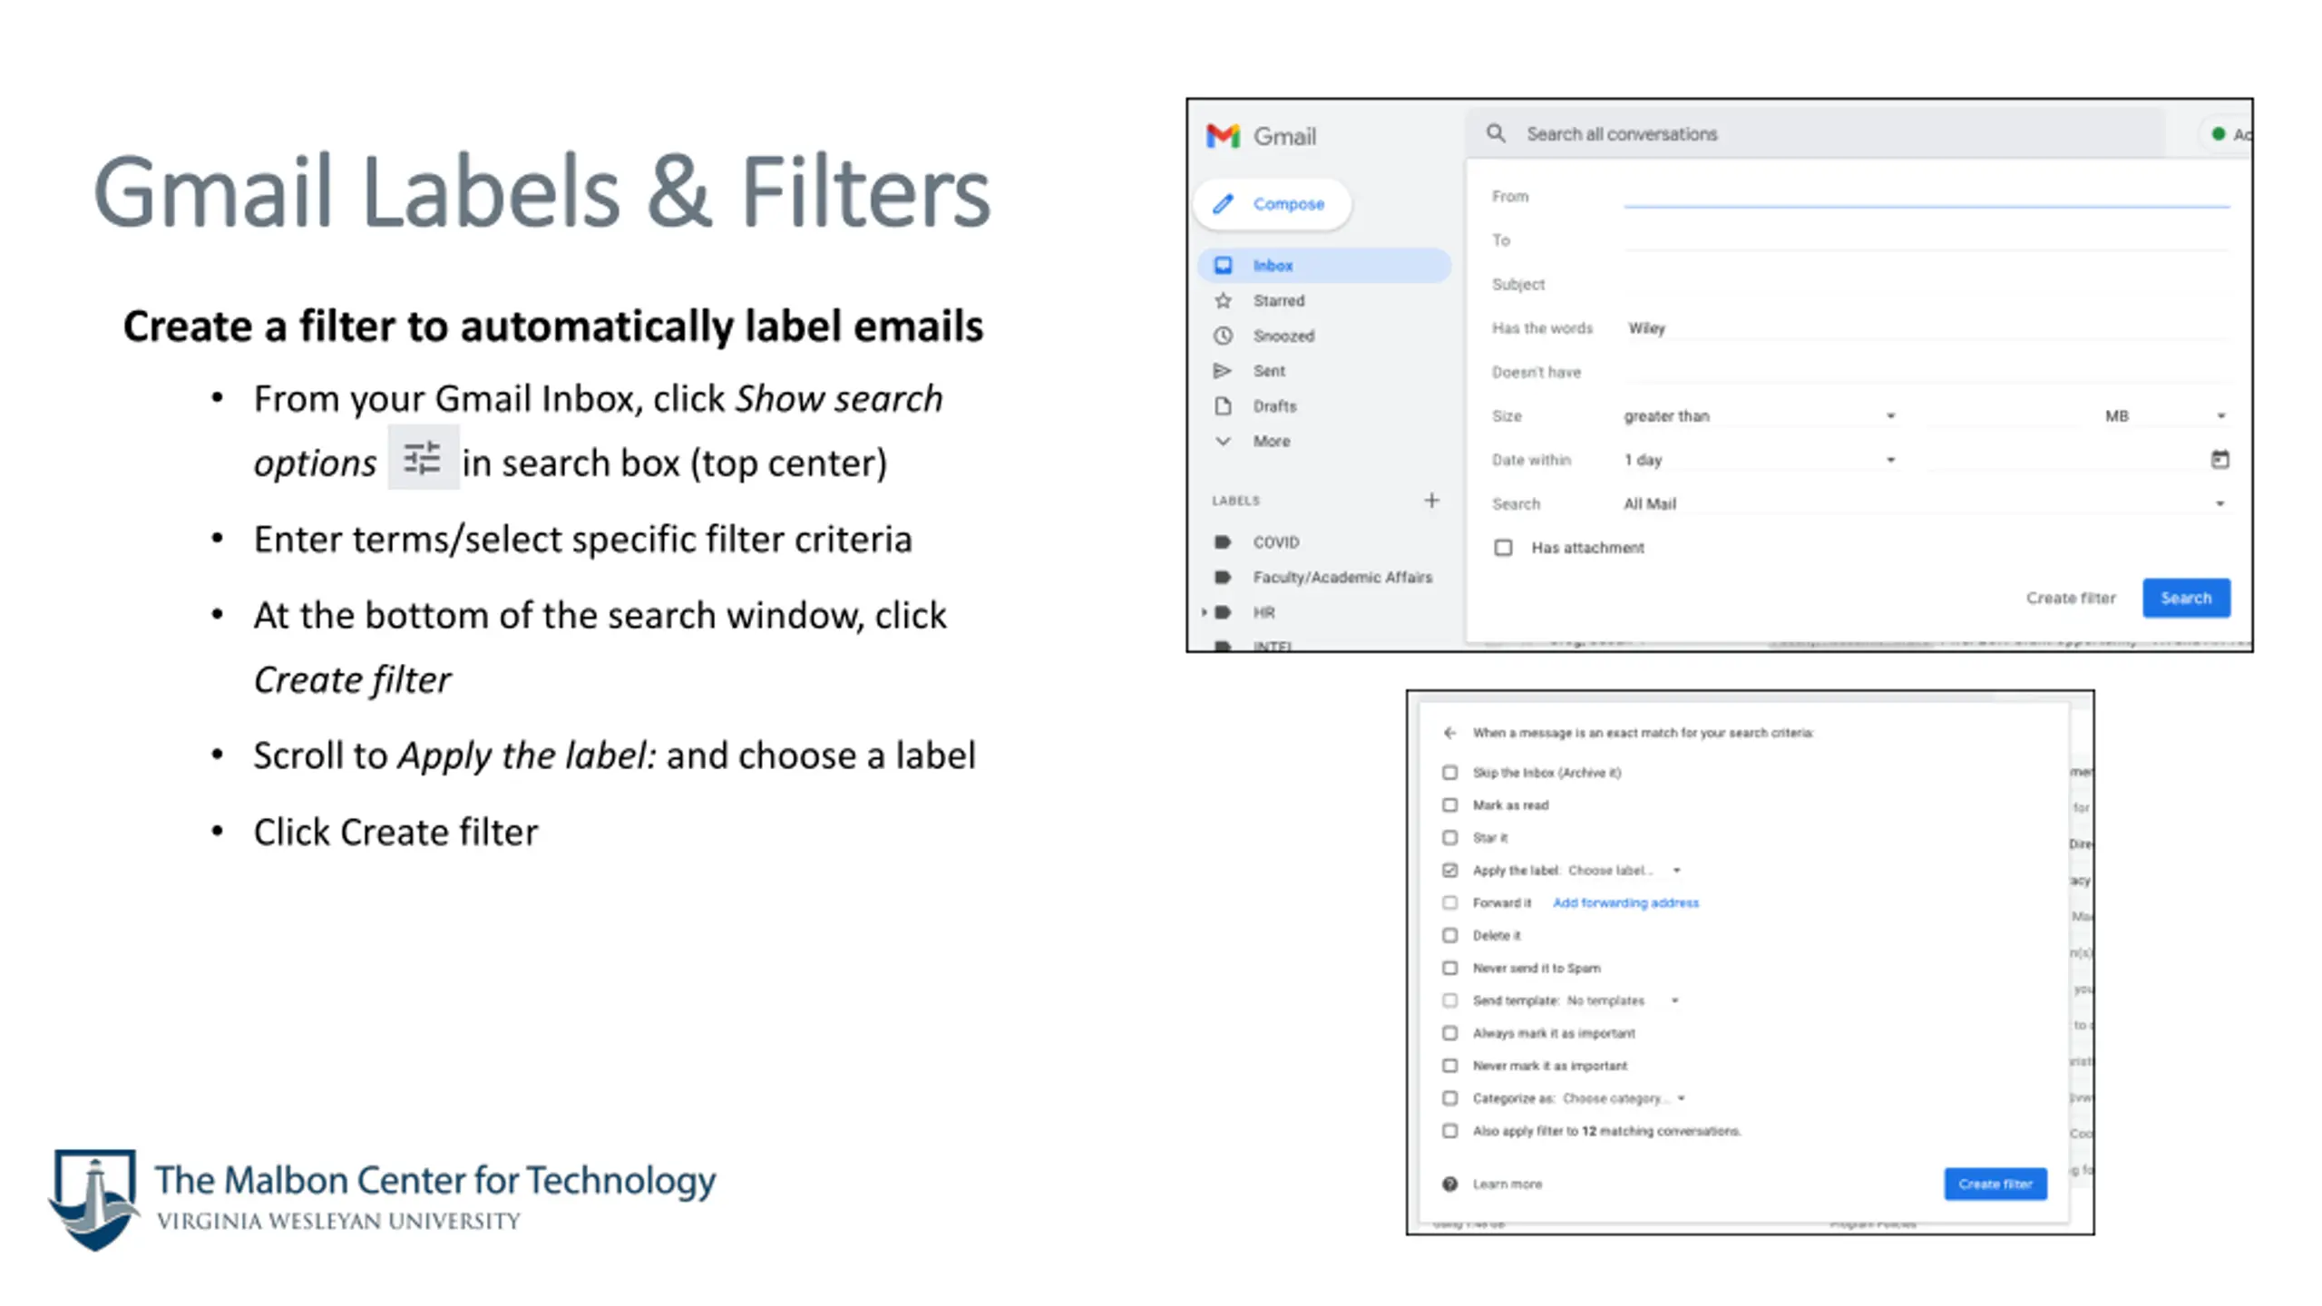Uncheck the Apply the label checkbox
Image resolution: width=2322 pixels, height=1306 pixels.
tap(1449, 871)
